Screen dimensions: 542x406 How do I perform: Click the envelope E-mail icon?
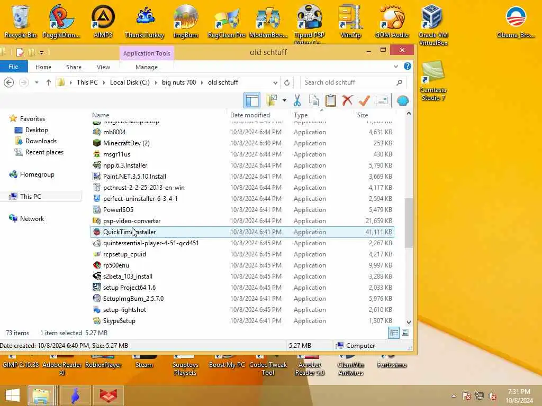click(x=381, y=100)
